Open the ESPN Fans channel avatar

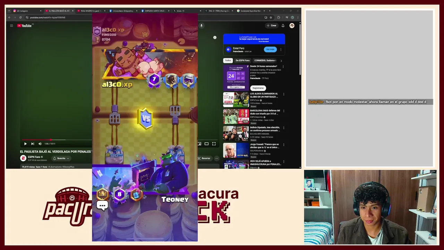pos(23,158)
